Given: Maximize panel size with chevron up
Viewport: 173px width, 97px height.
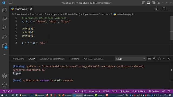Looking at the screenshot, I should pos(164,59).
